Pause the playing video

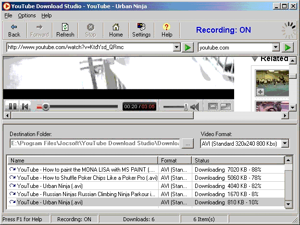[x=12, y=107]
